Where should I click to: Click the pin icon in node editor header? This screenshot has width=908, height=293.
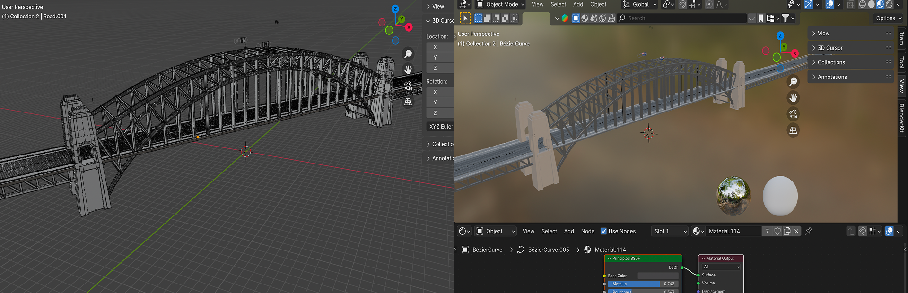click(x=809, y=231)
